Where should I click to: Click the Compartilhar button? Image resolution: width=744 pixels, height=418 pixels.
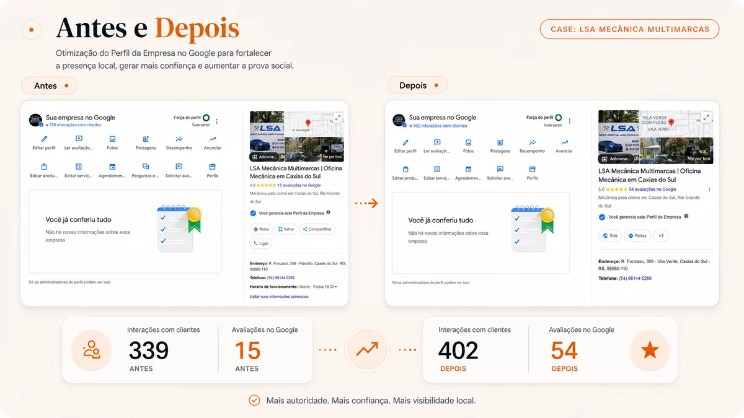coord(317,229)
